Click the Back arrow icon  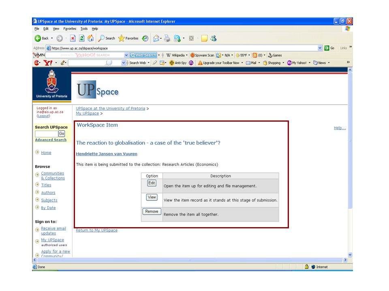click(38, 38)
